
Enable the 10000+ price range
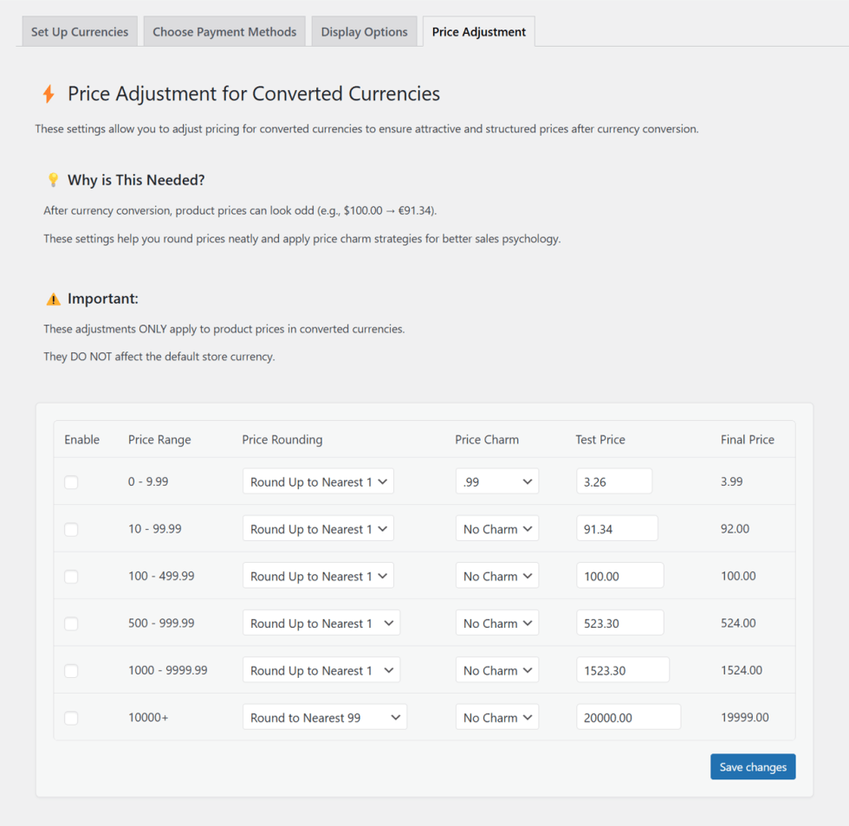pos(71,717)
